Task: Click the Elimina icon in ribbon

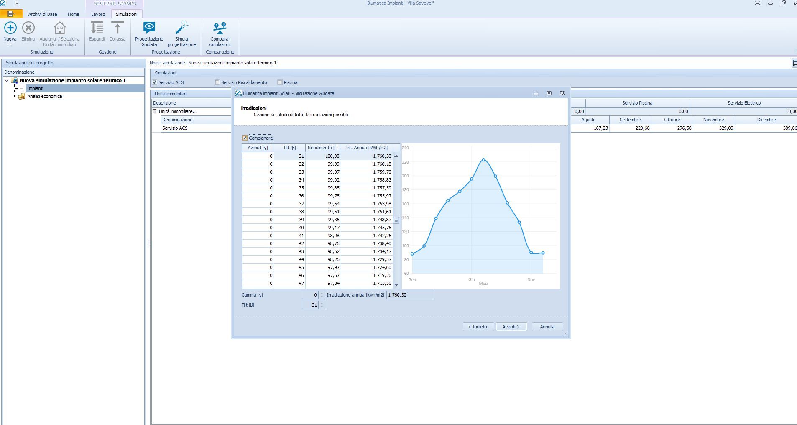Action: click(x=28, y=28)
